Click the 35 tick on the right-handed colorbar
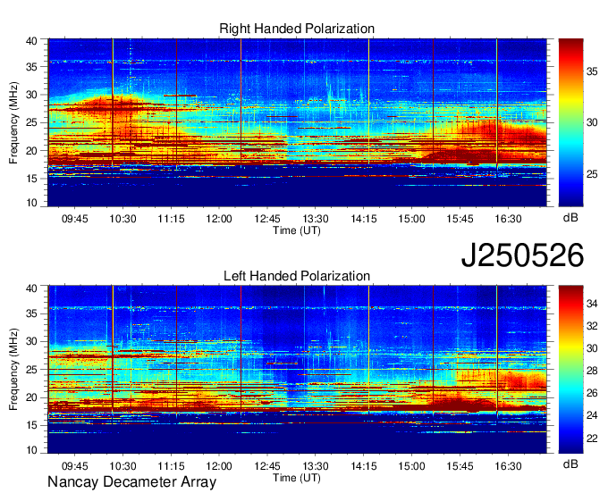This screenshot has height=493, width=608. (x=592, y=71)
